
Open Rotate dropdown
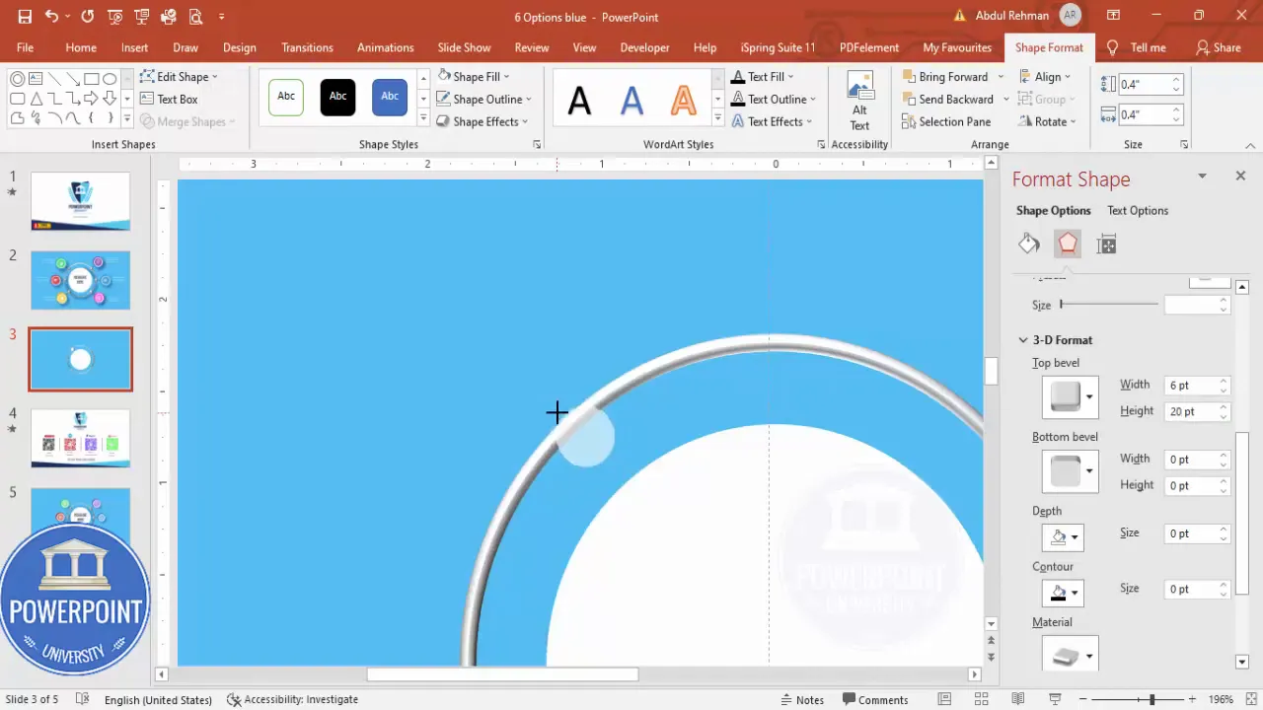click(1047, 121)
